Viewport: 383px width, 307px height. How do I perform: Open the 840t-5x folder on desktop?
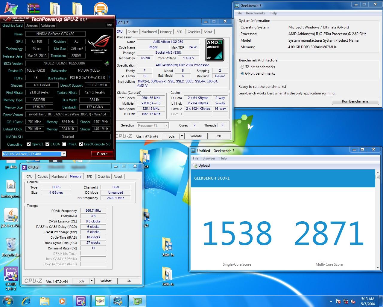pos(168,247)
